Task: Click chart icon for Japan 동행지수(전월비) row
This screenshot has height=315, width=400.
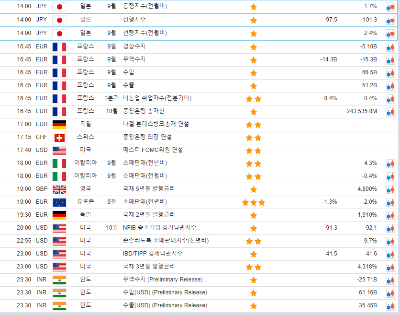Action: click(390, 7)
